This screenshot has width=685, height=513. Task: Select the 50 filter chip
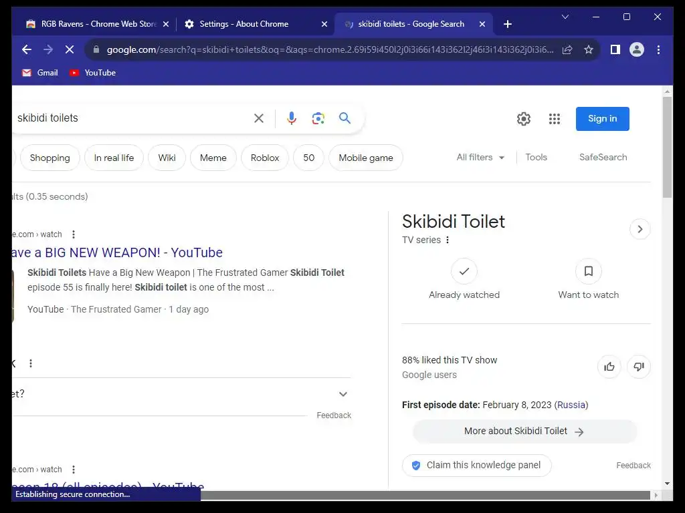click(309, 158)
